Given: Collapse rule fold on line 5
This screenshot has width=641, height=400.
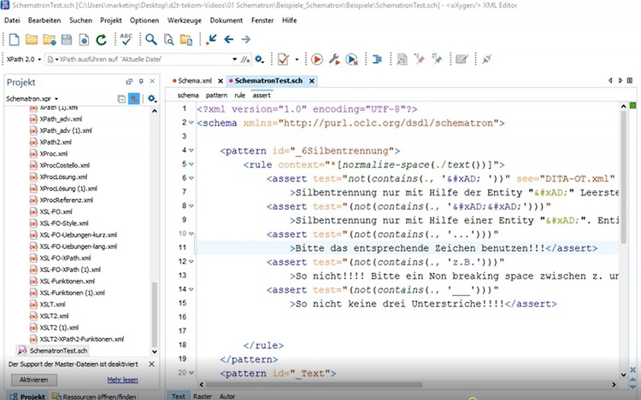Looking at the screenshot, I should coord(191,165).
